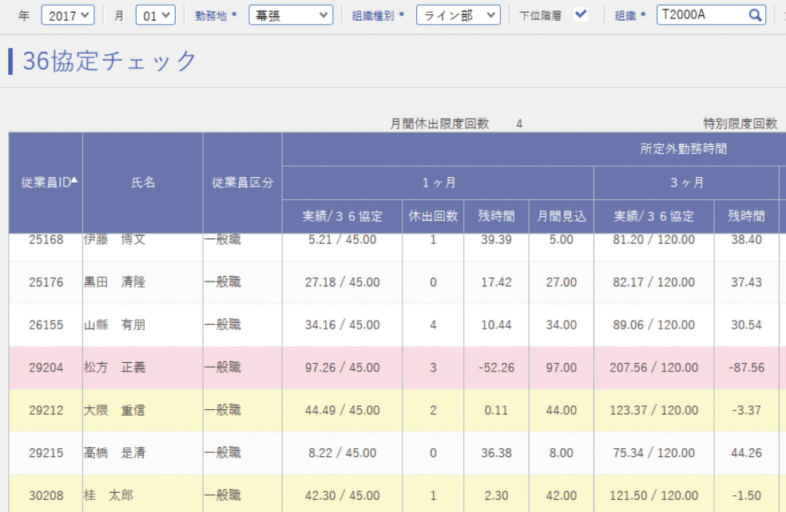Open the 月 01 dropdown
Viewport: 786px width, 512px height.
coord(155,15)
